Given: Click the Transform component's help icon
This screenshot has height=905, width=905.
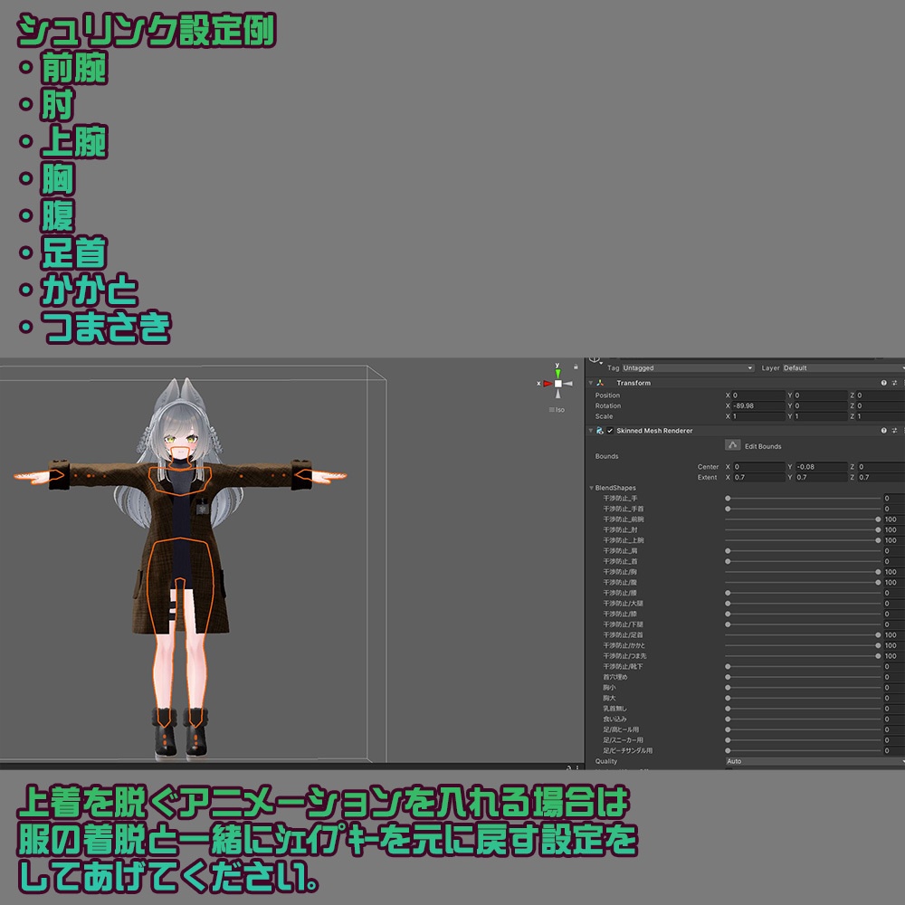Looking at the screenshot, I should point(883,383).
